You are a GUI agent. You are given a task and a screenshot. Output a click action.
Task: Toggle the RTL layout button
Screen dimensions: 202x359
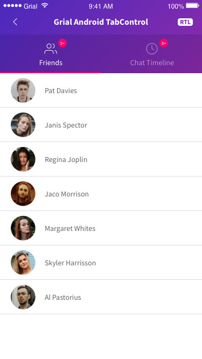[185, 22]
